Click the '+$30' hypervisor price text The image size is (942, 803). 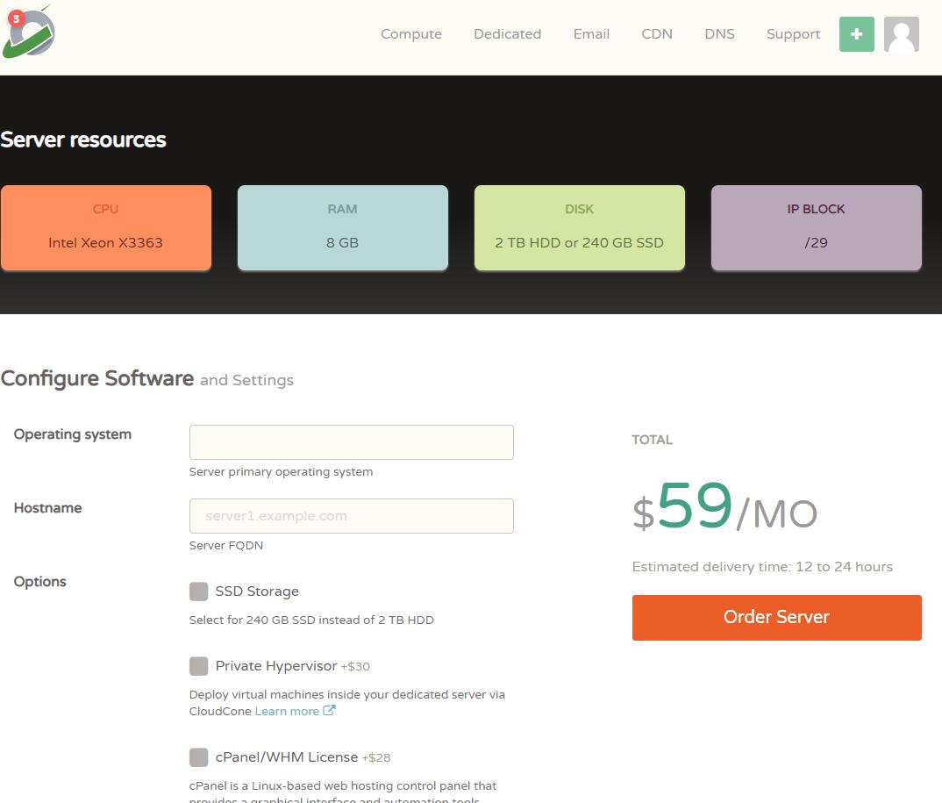tap(355, 667)
